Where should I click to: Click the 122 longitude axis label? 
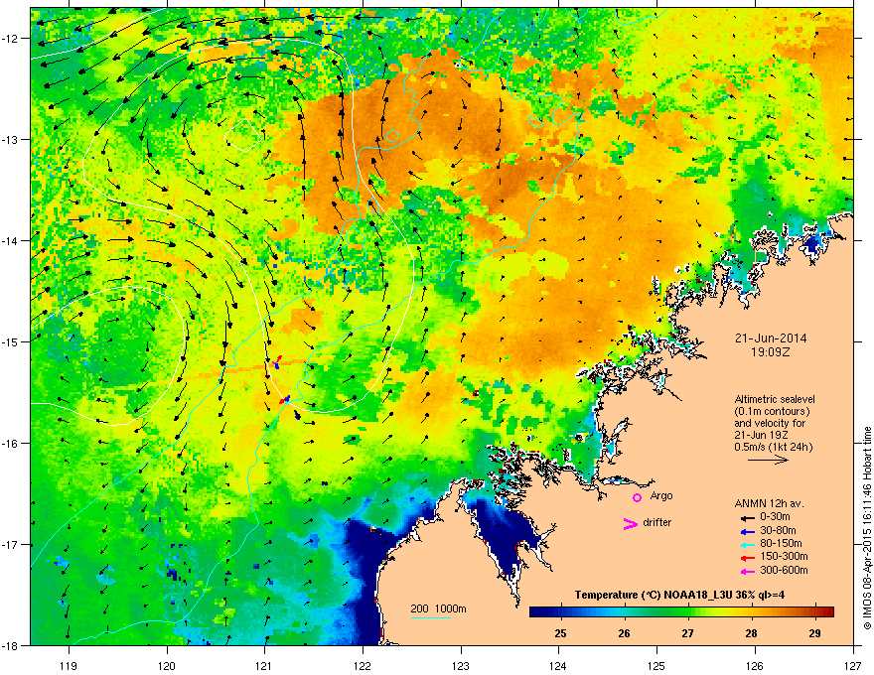363,665
